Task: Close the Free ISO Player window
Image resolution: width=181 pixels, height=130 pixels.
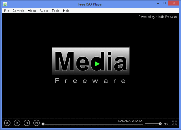Action: [x=173, y=3]
